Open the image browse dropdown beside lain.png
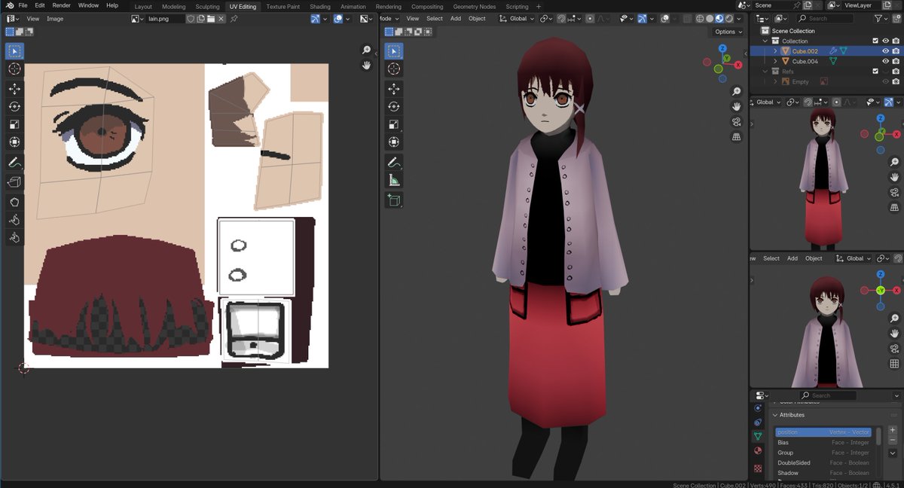The image size is (904, 488). [x=138, y=18]
